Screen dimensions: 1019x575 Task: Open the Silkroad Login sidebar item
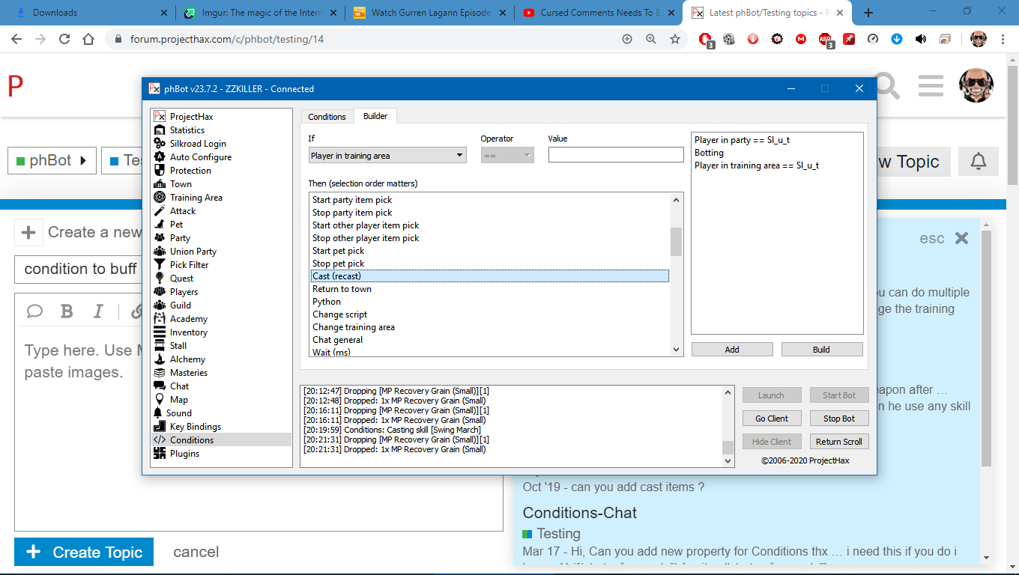[197, 144]
